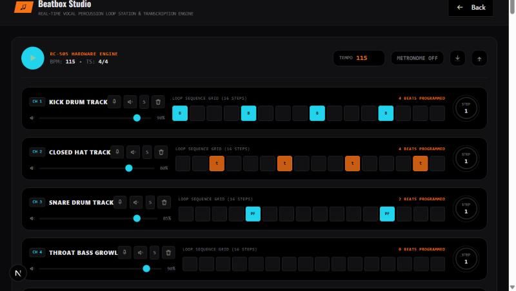Click the upload arrow icon button
This screenshot has width=516, height=291.
(479, 59)
